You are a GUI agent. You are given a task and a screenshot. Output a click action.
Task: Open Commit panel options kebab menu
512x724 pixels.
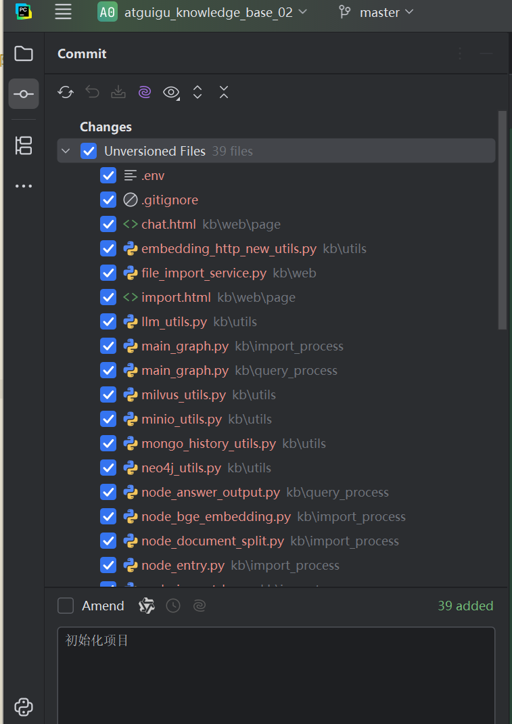pos(460,53)
